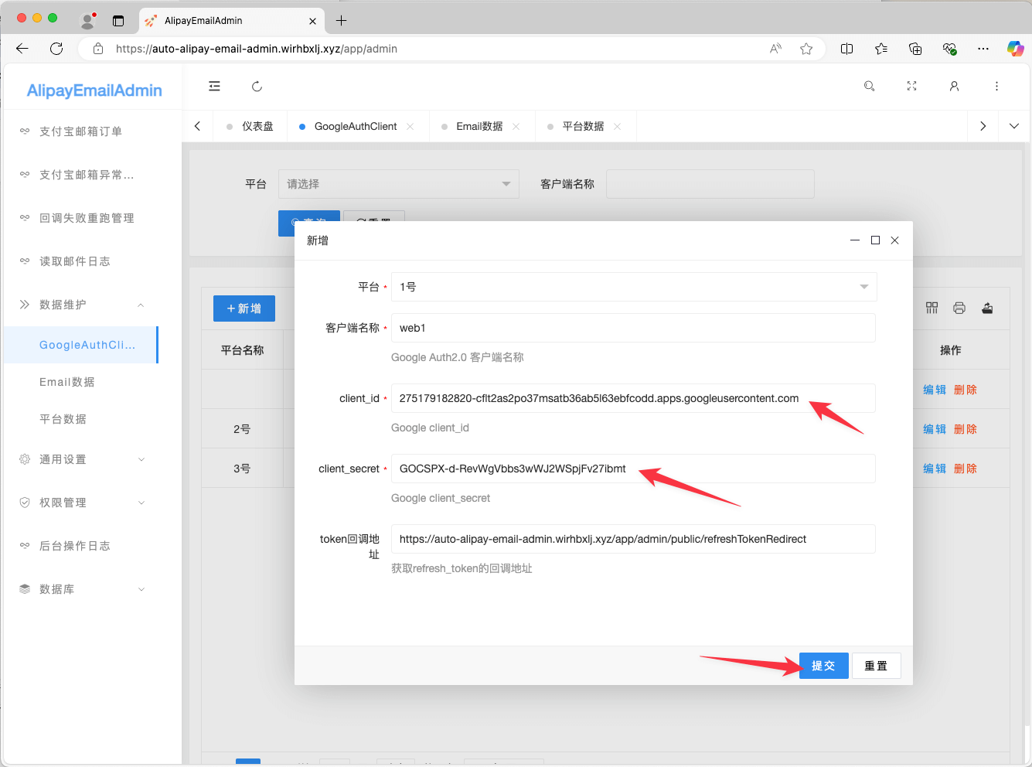Add page to favorites star icon
The image size is (1032, 767).
pyautogui.click(x=806, y=49)
